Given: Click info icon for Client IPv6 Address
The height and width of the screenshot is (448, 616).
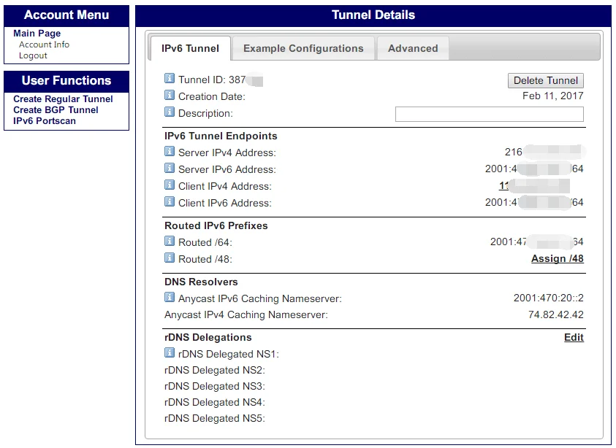Looking at the screenshot, I should [x=170, y=202].
